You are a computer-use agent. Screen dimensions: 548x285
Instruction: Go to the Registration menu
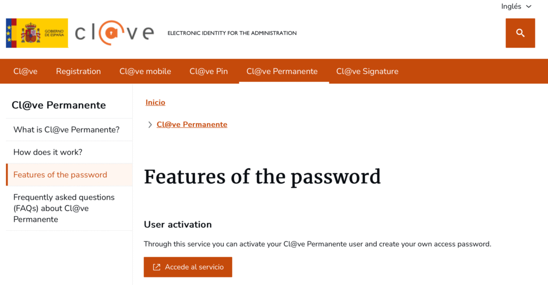tap(78, 71)
